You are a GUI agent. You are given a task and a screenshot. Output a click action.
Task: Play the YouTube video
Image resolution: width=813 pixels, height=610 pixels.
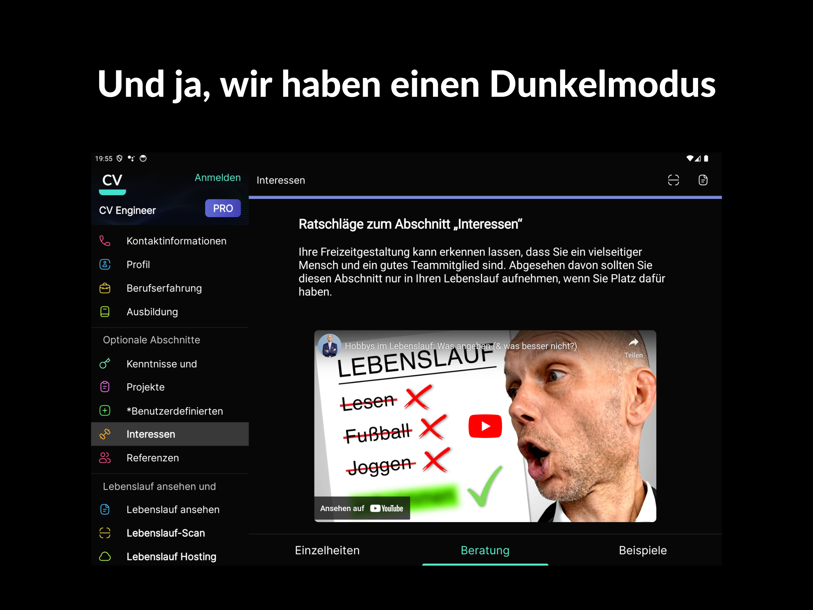click(x=485, y=426)
